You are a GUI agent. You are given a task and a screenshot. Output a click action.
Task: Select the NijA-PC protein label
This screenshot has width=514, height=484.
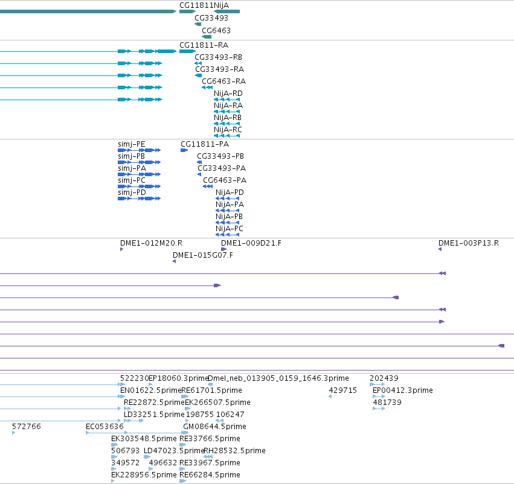229,229
